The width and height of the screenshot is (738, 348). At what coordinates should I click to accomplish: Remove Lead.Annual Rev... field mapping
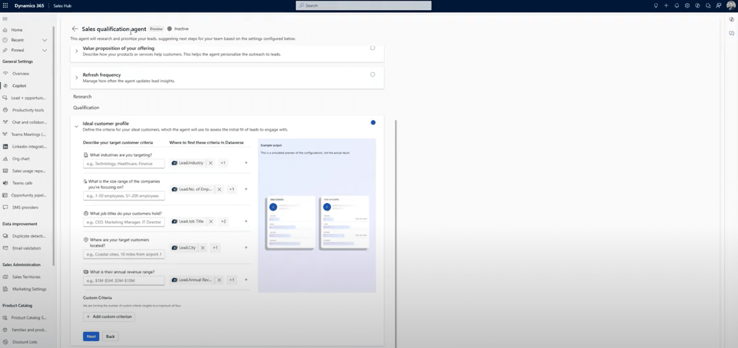(219, 280)
